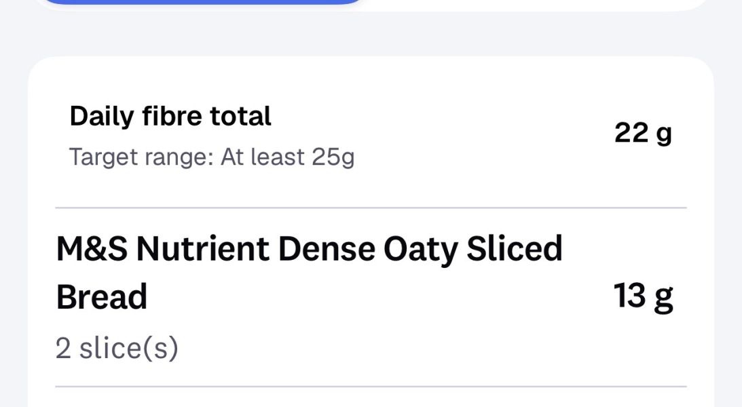742x407 pixels.
Task: Select the Daily fibre total summary row
Action: [371, 136]
